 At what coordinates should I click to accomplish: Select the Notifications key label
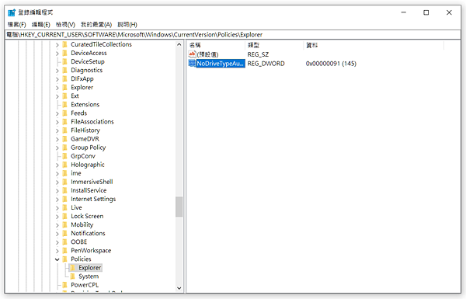point(88,234)
